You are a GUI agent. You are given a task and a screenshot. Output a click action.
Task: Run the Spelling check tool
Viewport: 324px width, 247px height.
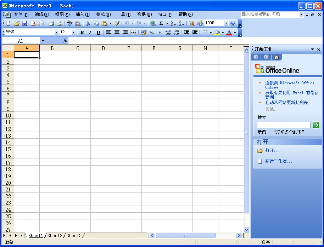point(69,23)
